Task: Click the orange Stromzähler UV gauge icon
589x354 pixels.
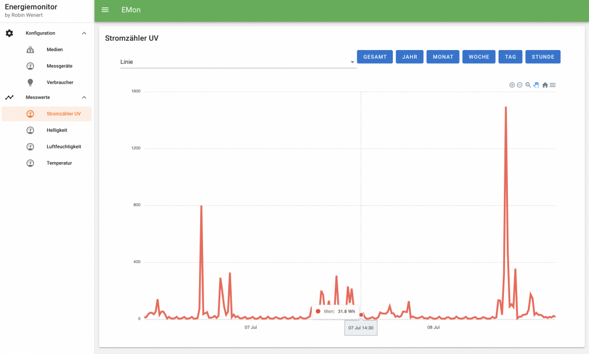Action: (30, 114)
